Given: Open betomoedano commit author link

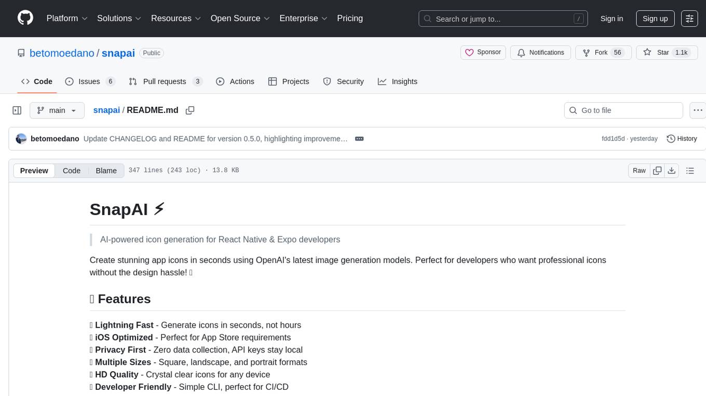Looking at the screenshot, I should (x=55, y=139).
